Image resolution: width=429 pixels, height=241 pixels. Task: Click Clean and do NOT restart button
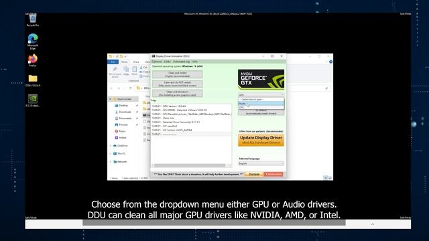pyautogui.click(x=177, y=84)
